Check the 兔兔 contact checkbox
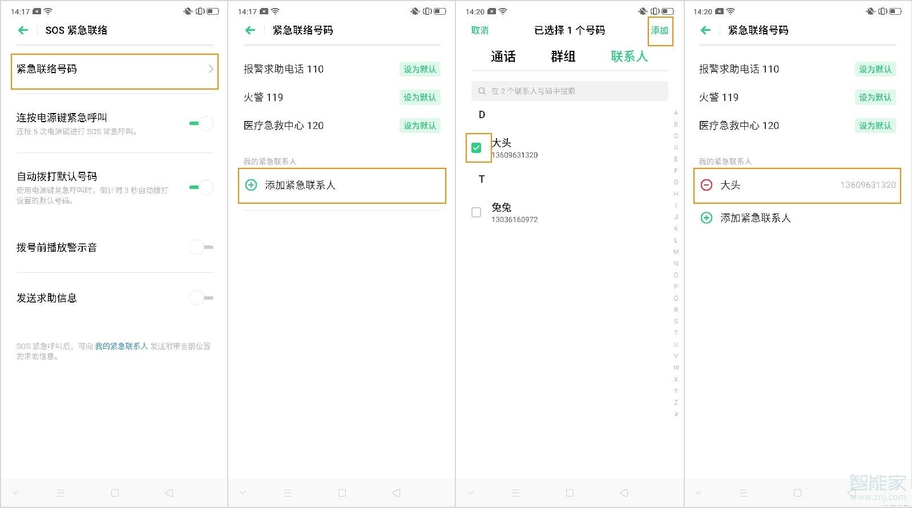 (477, 212)
